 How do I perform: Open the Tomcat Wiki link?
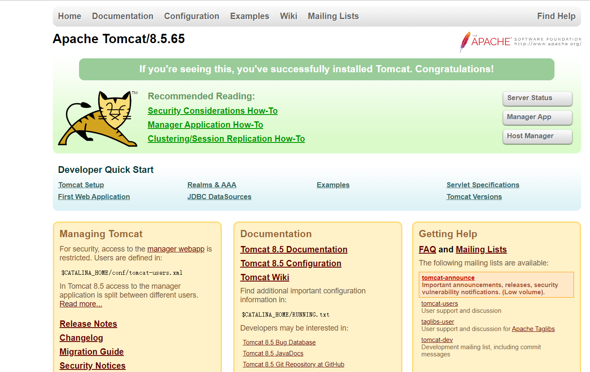[x=265, y=277]
